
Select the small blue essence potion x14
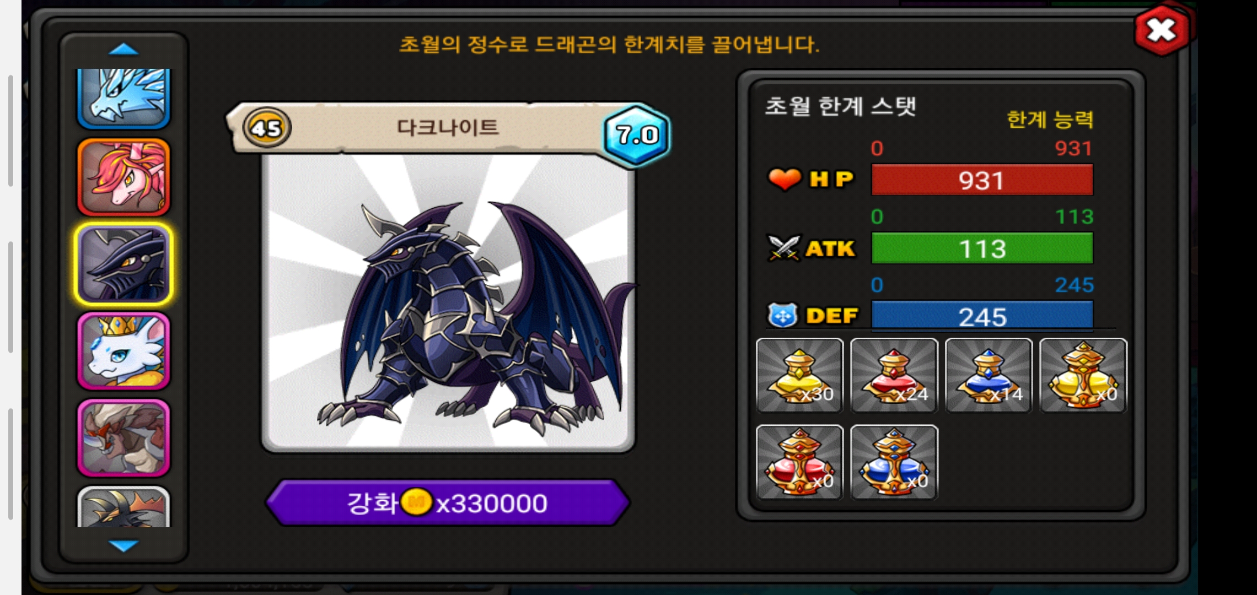tap(989, 375)
